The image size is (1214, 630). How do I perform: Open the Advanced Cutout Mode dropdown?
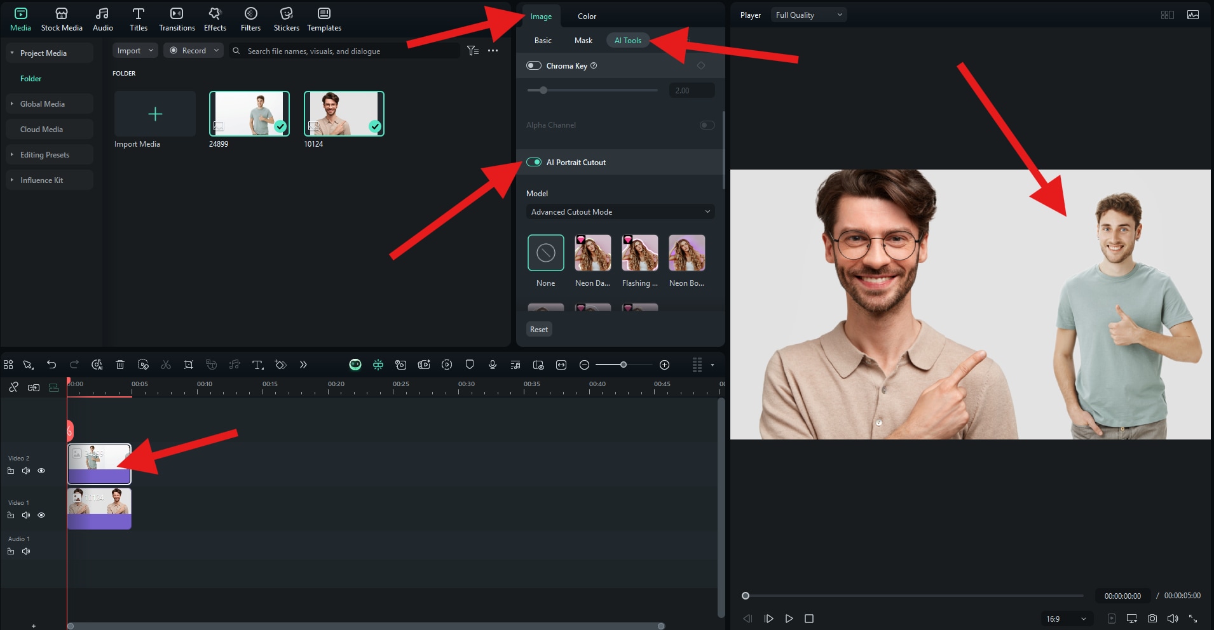620,211
